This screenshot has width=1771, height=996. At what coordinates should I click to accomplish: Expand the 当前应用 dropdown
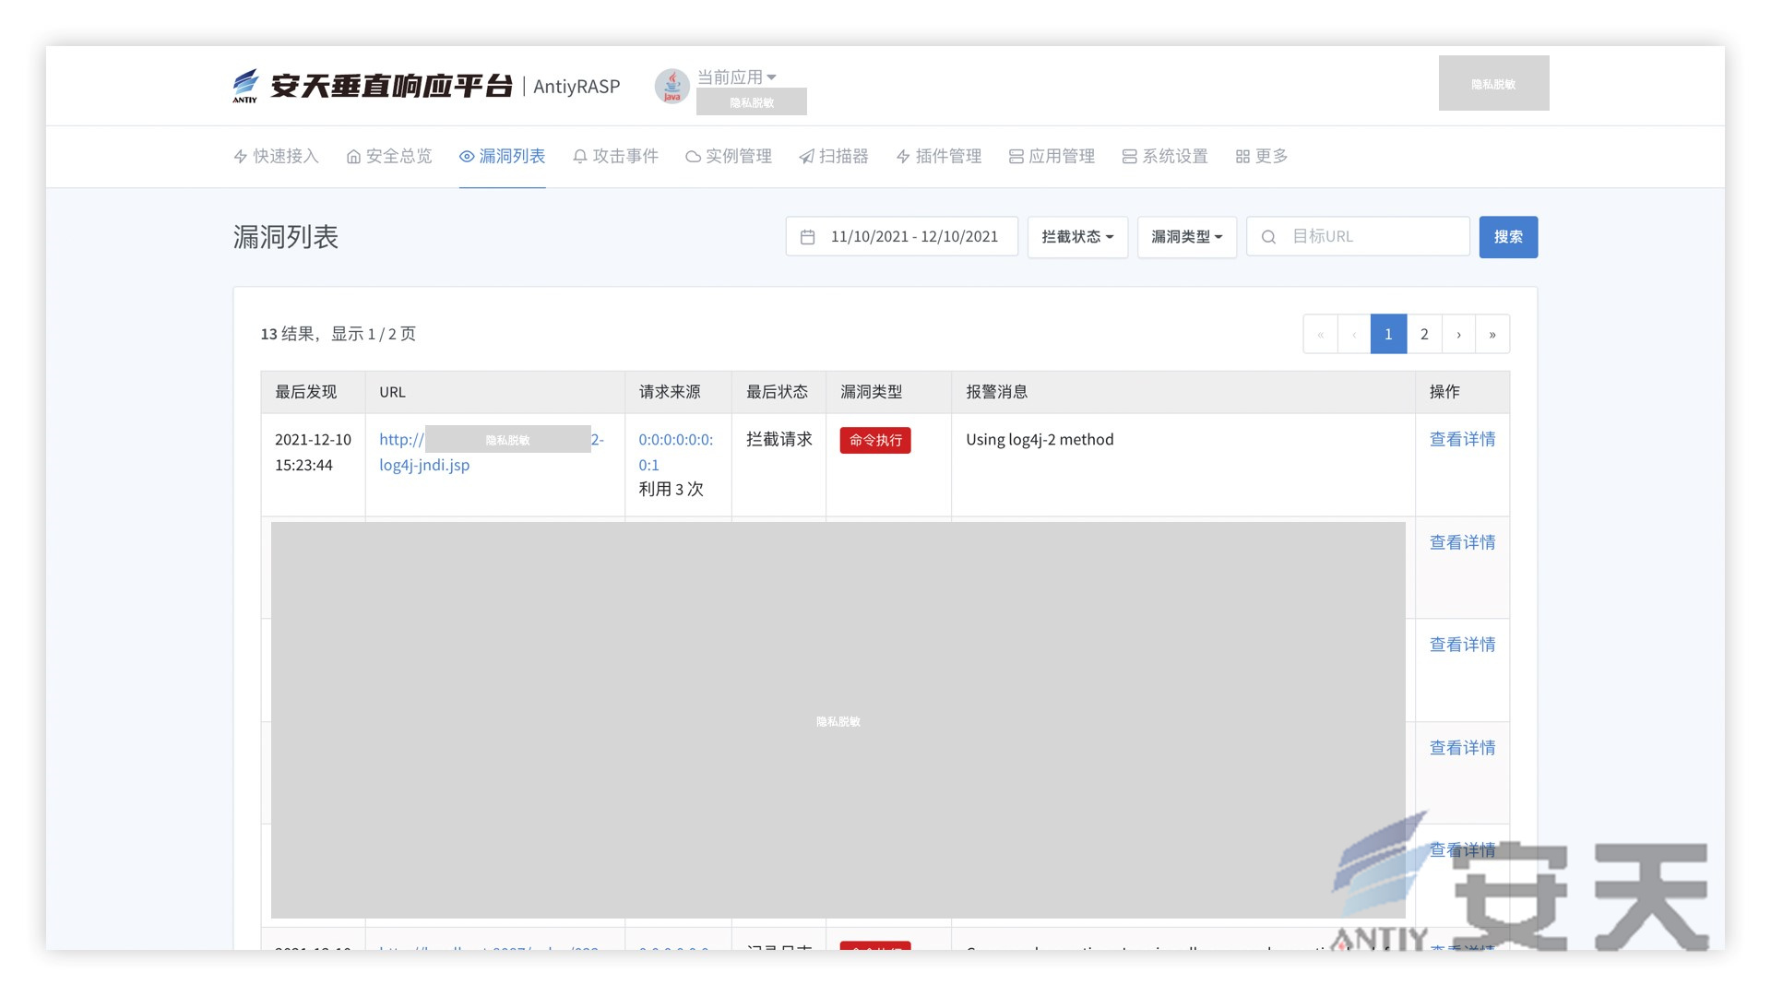tap(736, 77)
